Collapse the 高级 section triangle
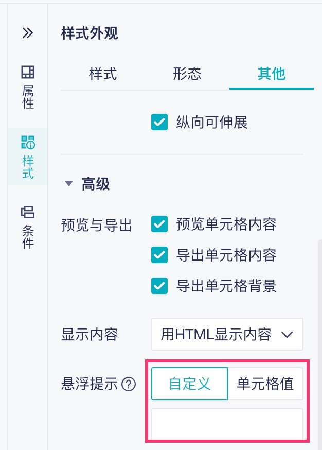The image size is (322, 450). (x=69, y=184)
